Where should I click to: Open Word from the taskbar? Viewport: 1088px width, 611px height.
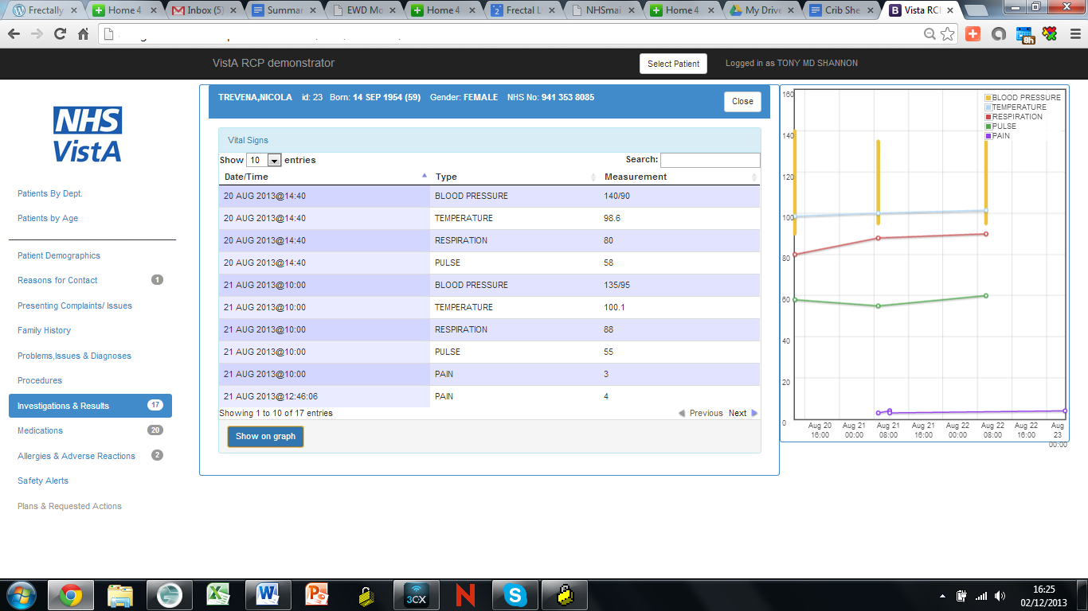(x=268, y=595)
